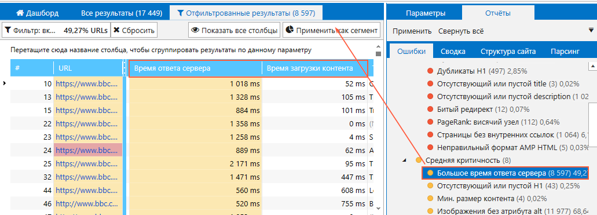Select Дубликаты H1 (497) error

point(482,71)
